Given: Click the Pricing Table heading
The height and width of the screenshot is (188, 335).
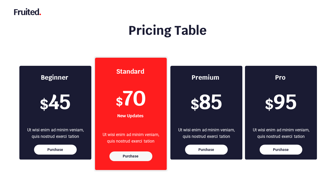Looking at the screenshot, I should tap(167, 30).
